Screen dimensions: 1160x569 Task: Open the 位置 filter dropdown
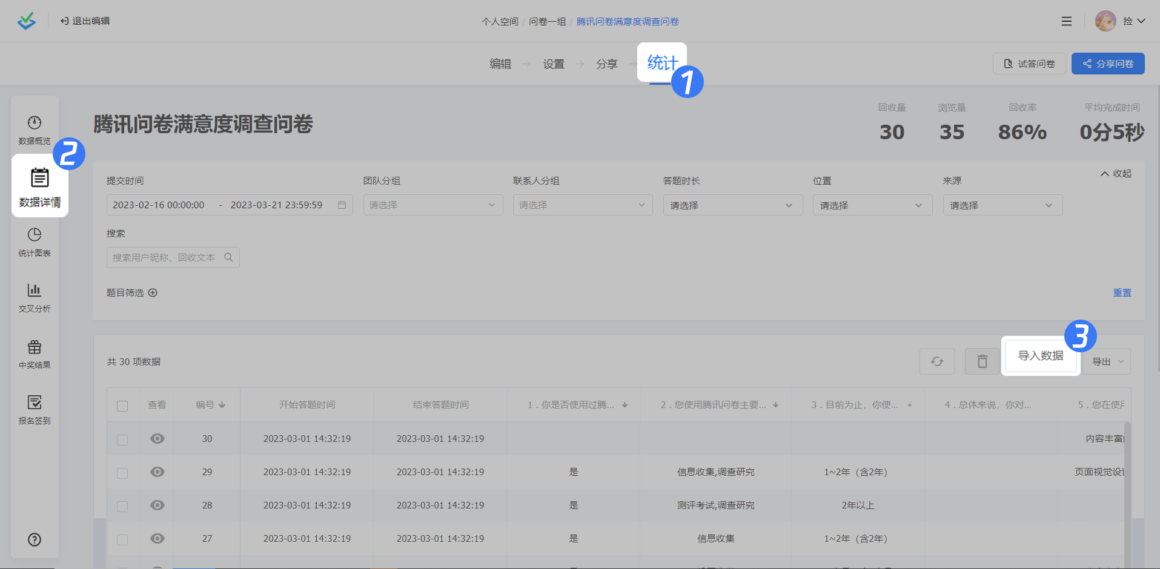pyautogui.click(x=872, y=205)
